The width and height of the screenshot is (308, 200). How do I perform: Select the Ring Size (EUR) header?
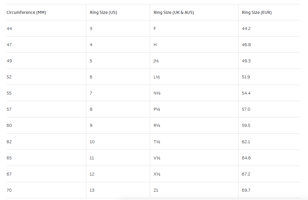coord(257,12)
